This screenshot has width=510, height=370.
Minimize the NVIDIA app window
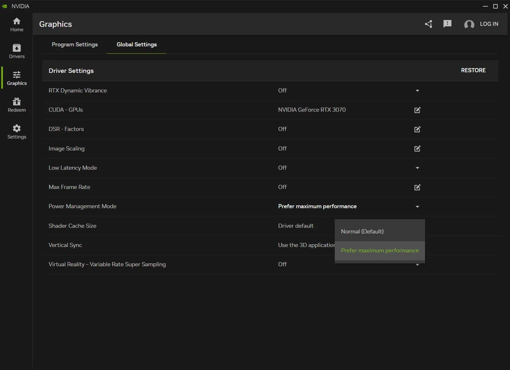pyautogui.click(x=485, y=6)
